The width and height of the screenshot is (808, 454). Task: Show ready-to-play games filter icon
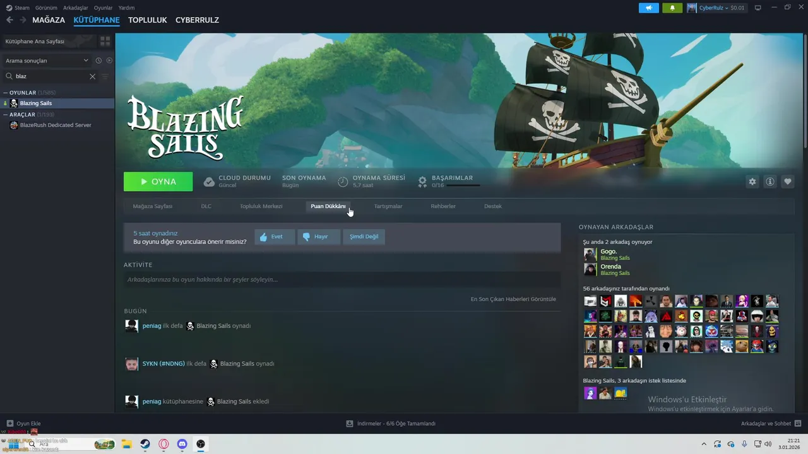(x=109, y=61)
